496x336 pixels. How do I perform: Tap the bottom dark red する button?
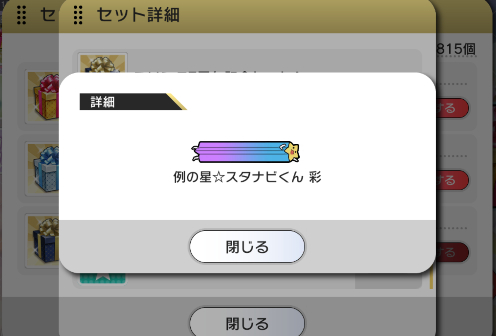[x=452, y=252]
